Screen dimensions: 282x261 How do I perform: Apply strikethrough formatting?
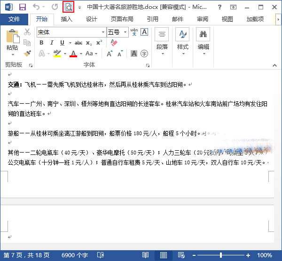[78, 43]
